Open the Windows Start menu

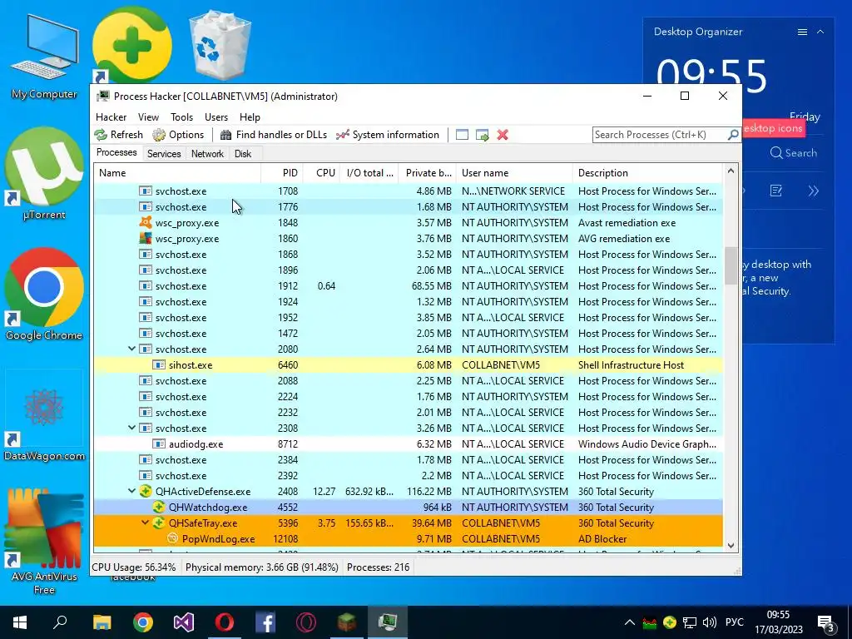click(20, 622)
